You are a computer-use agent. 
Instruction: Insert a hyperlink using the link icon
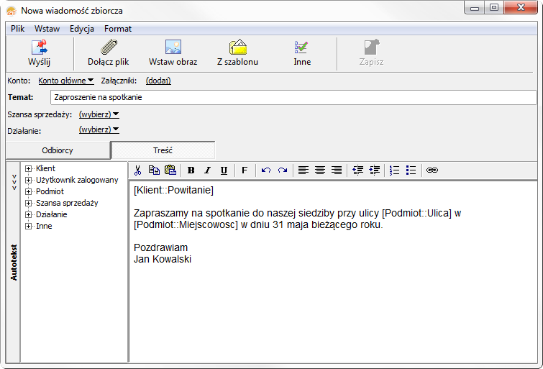(x=432, y=170)
